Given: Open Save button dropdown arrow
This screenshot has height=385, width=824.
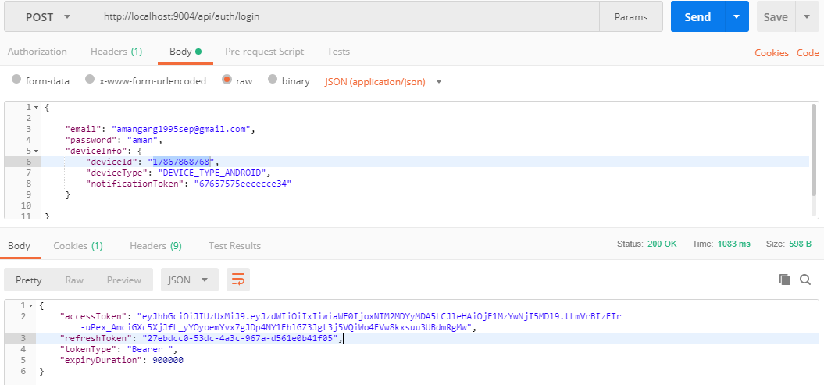Looking at the screenshot, I should click(x=807, y=17).
